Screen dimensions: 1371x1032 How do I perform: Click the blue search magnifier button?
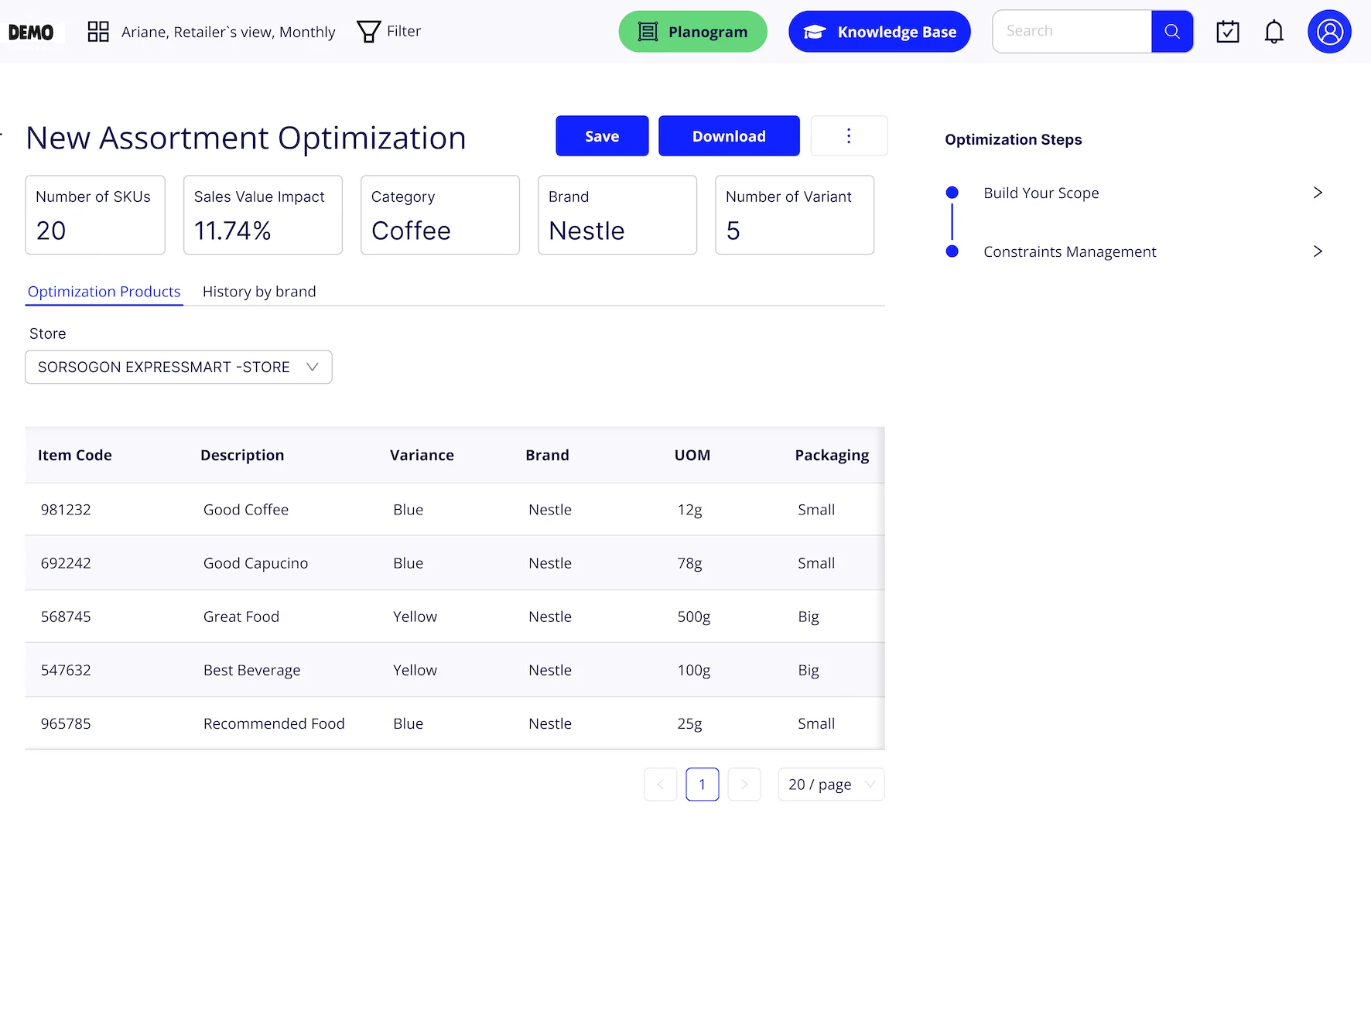[x=1172, y=31]
